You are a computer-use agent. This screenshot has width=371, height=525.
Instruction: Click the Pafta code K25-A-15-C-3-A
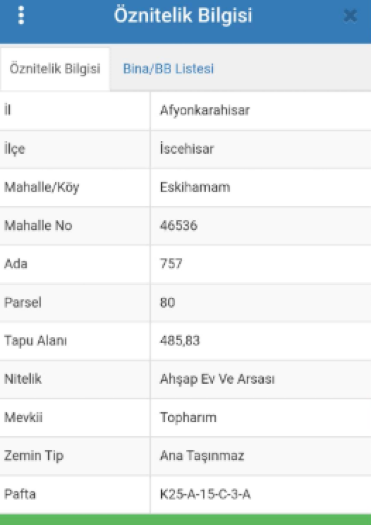pyautogui.click(x=205, y=494)
